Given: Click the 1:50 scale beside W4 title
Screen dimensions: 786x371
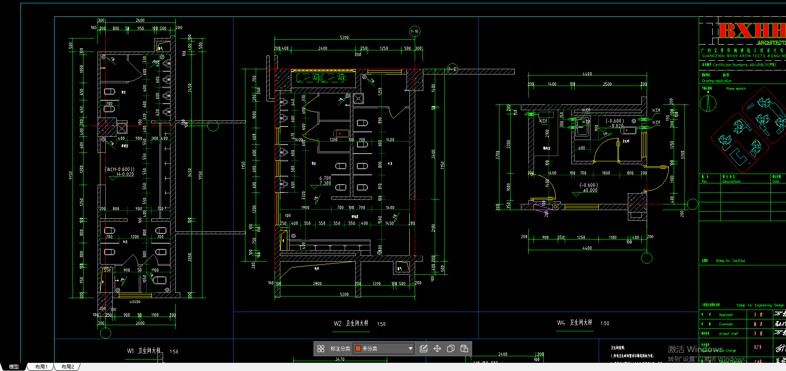Looking at the screenshot, I should (x=605, y=323).
